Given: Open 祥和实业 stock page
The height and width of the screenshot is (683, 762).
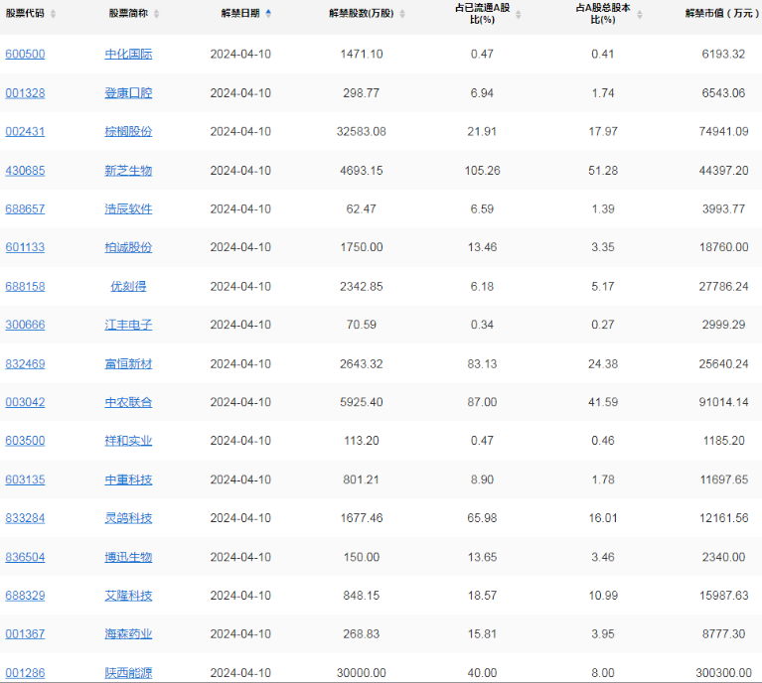Looking at the screenshot, I should pyautogui.click(x=128, y=441).
